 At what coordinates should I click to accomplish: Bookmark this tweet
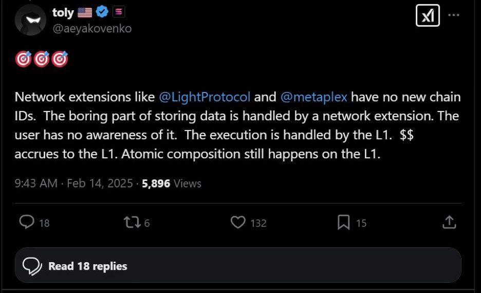[x=343, y=222]
